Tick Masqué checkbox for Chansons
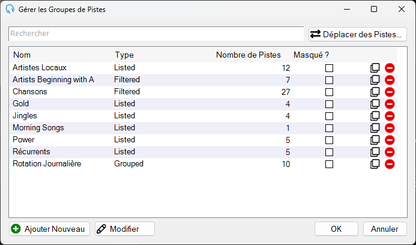 (329, 92)
